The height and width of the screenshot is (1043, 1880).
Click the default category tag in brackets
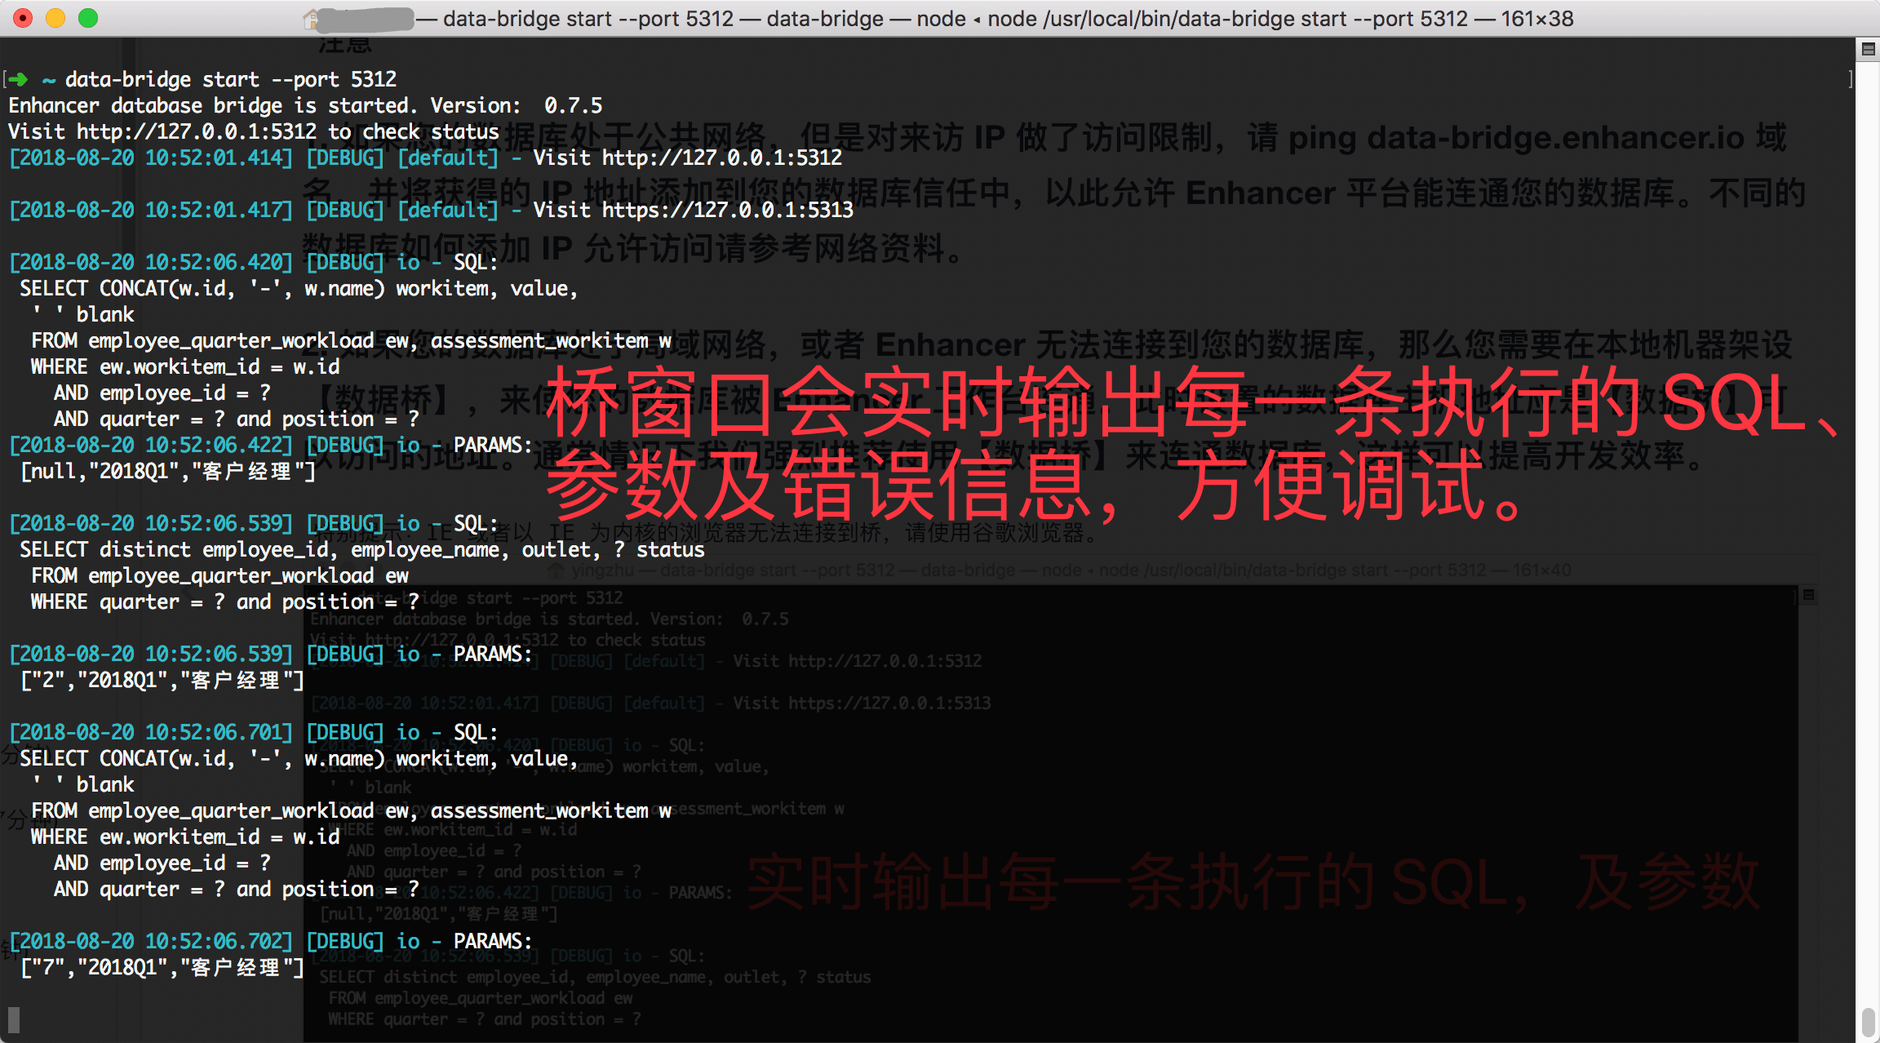pos(447,158)
